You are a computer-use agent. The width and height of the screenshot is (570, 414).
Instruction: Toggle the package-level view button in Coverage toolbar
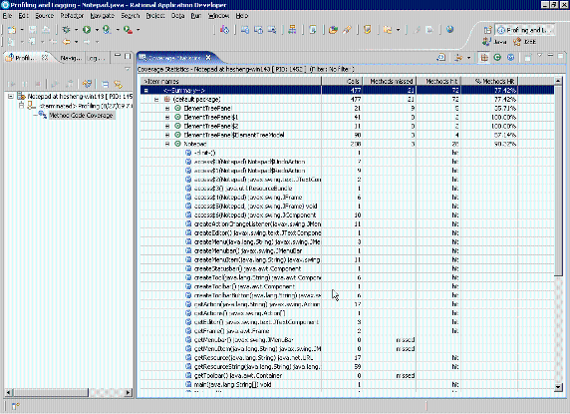(x=484, y=57)
